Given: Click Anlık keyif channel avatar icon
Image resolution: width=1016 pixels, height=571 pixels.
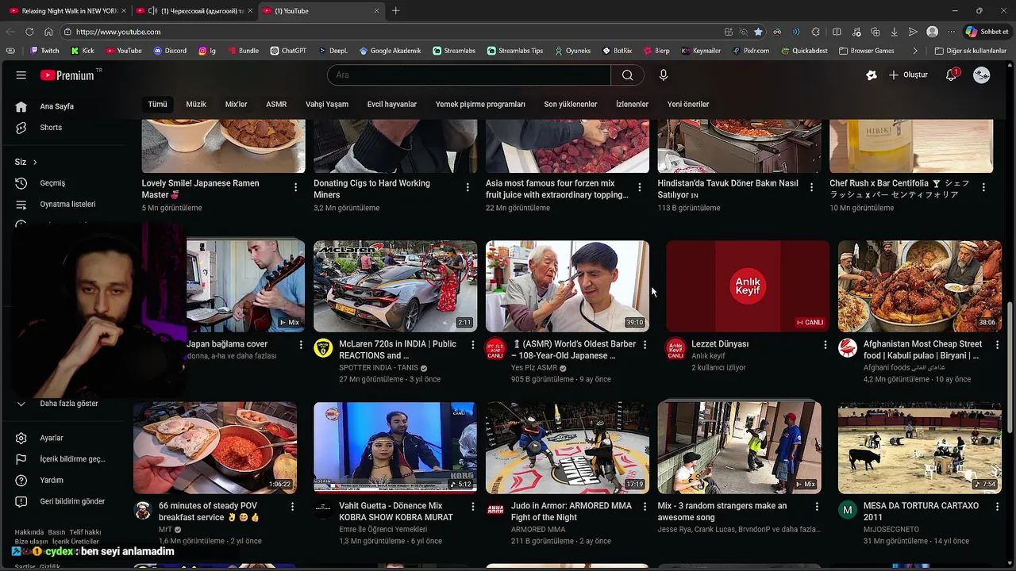Looking at the screenshot, I should 675,348.
